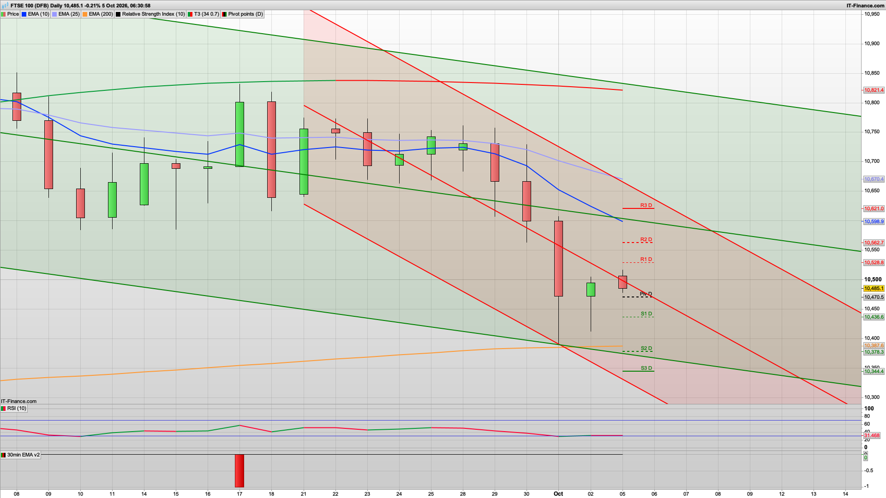Click the S2 price label 10,378.3
Image resolution: width=886 pixels, height=498 pixels.
(x=874, y=352)
